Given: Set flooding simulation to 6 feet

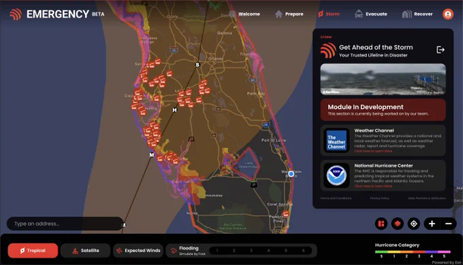Looking at the screenshot, I should click(x=303, y=251).
